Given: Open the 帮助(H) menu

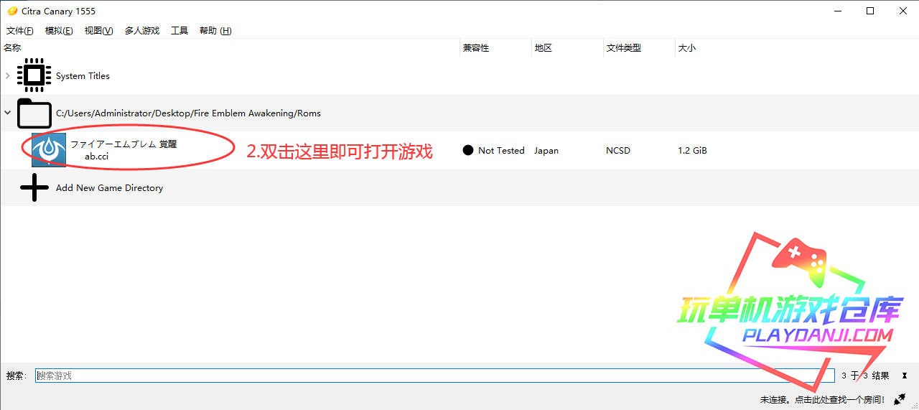Looking at the screenshot, I should [215, 31].
